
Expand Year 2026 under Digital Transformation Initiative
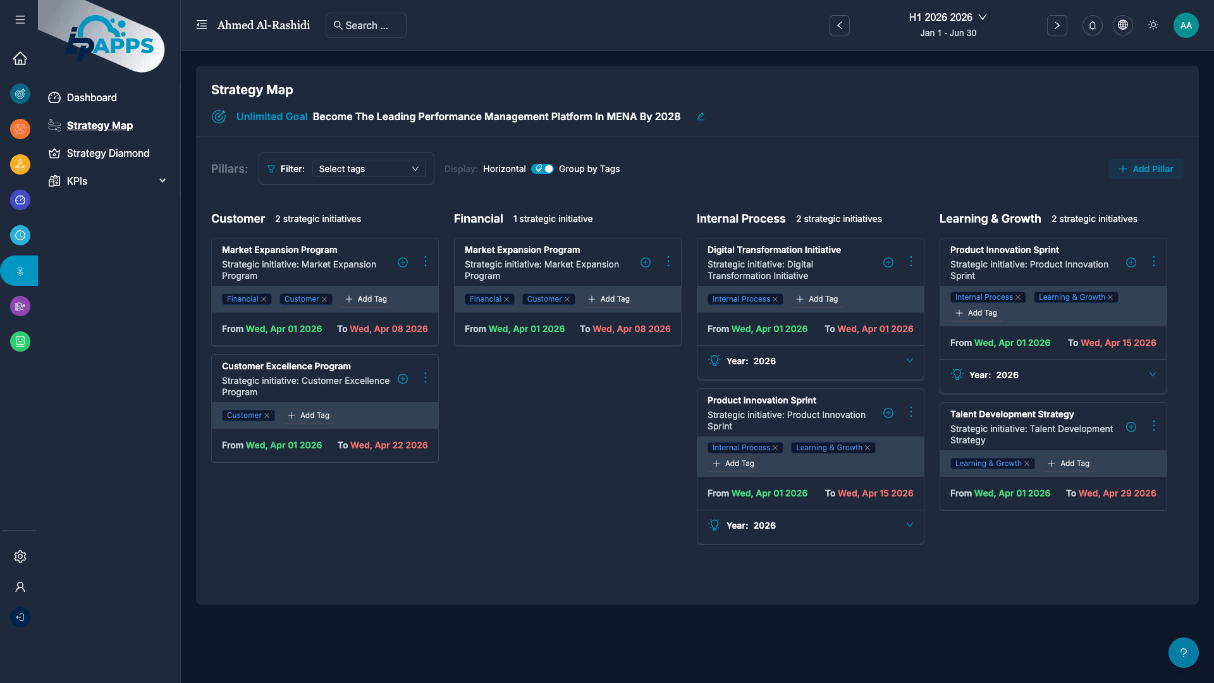909,361
